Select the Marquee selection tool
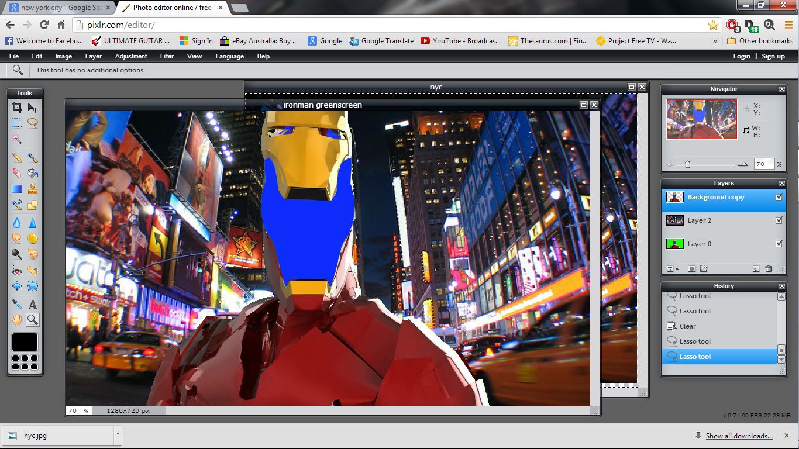 coord(17,123)
